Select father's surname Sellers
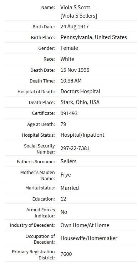 point(68,161)
